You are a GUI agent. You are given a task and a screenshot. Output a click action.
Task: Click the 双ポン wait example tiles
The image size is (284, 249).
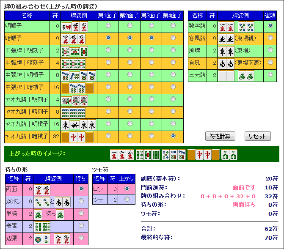[52, 202]
